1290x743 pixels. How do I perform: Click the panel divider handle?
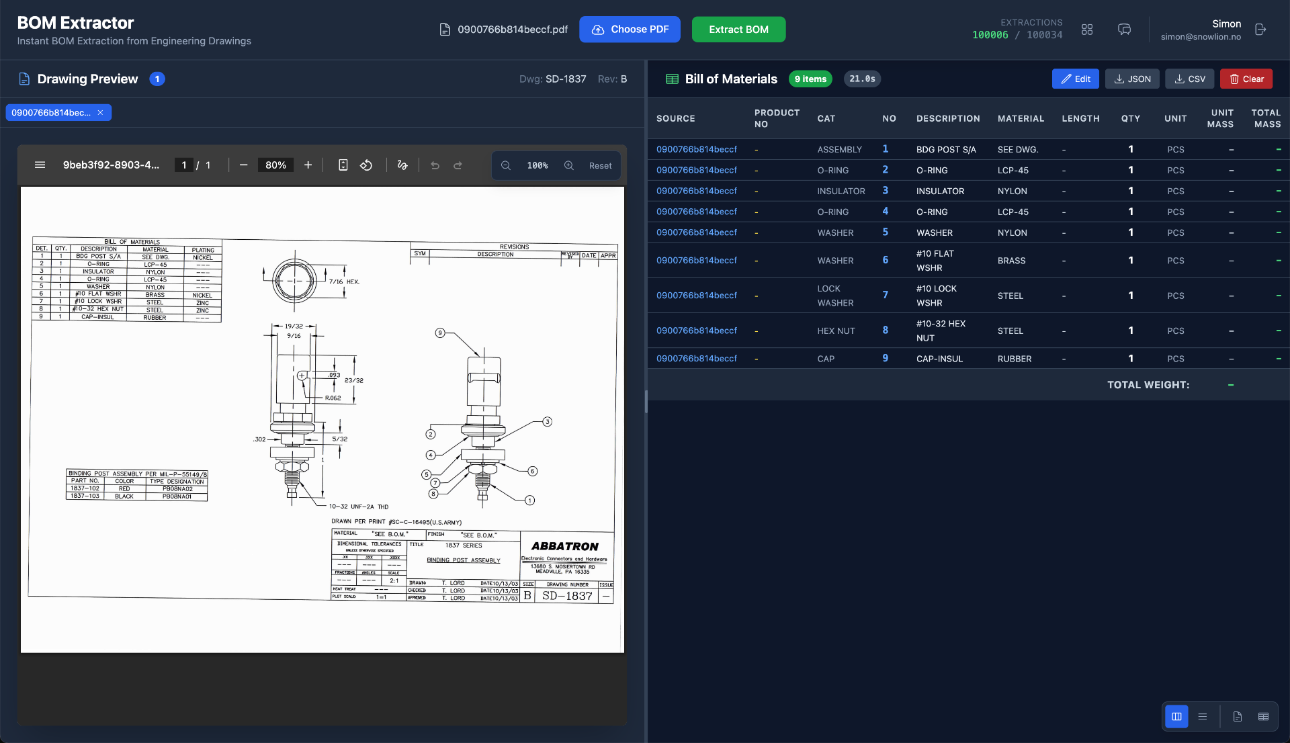(x=646, y=402)
